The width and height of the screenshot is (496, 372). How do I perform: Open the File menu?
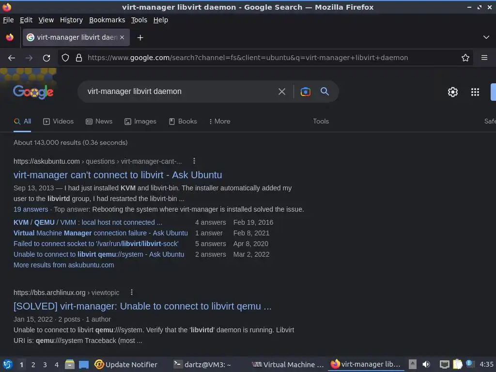[x=8, y=20]
